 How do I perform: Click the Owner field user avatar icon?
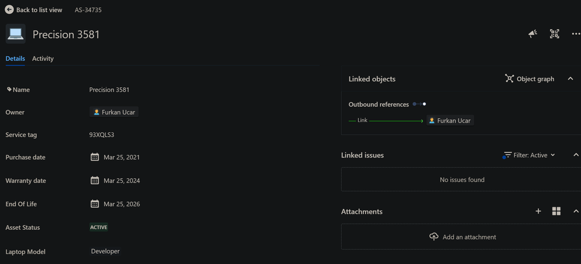(97, 112)
